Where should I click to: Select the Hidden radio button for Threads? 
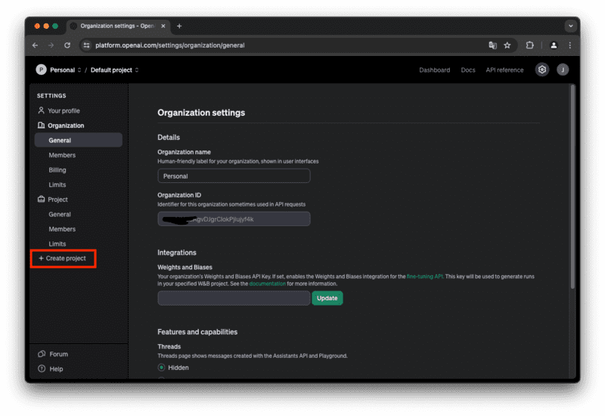click(161, 368)
